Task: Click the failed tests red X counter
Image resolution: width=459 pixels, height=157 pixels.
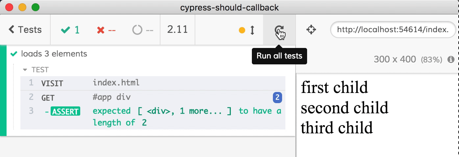Action: coord(106,30)
